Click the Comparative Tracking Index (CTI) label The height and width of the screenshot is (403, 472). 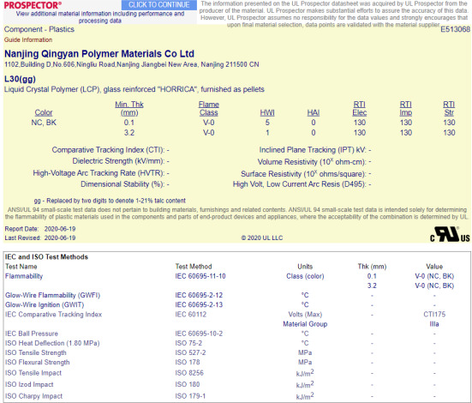(108, 150)
